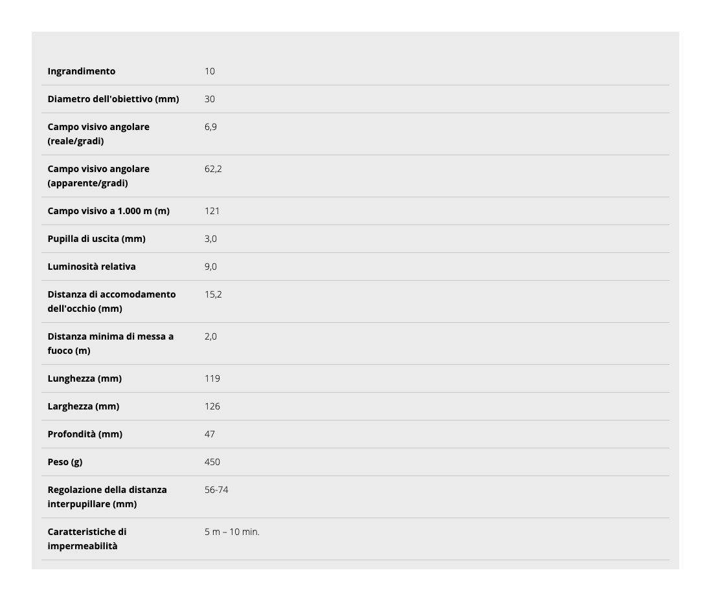Viewport: 711px width, 601px height.
Task: Click the interpupillary range 56-74
Action: tap(216, 490)
